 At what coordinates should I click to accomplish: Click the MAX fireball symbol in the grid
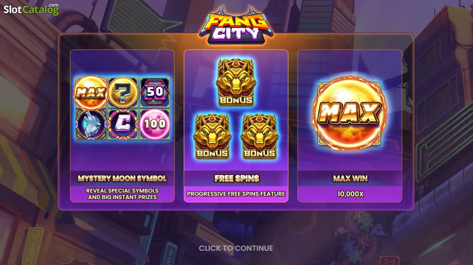point(91,92)
